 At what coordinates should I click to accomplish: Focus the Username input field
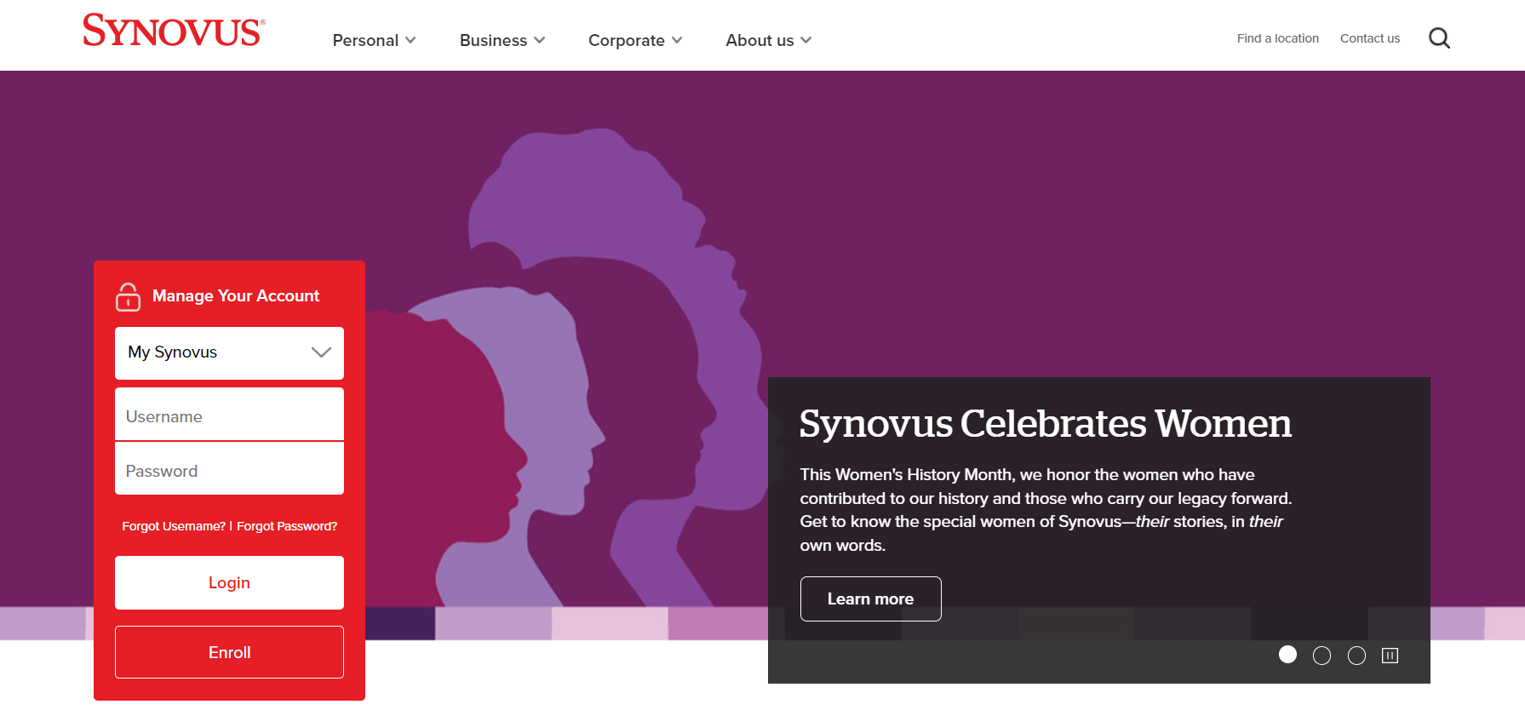(x=229, y=416)
